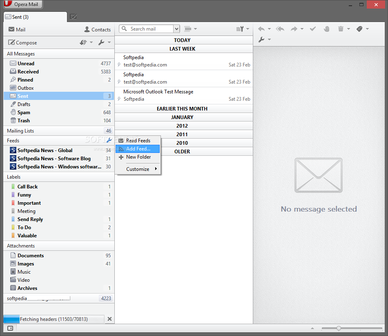Click the zoom slider handle
The height and width of the screenshot is (336, 388).
click(339, 328)
